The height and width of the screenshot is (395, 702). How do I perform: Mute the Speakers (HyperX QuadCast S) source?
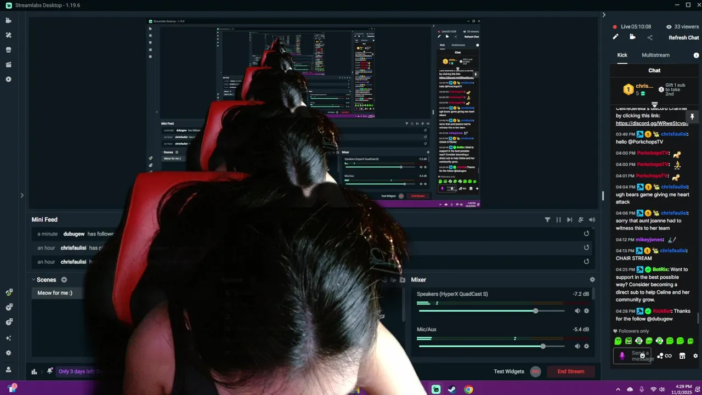pos(577,311)
